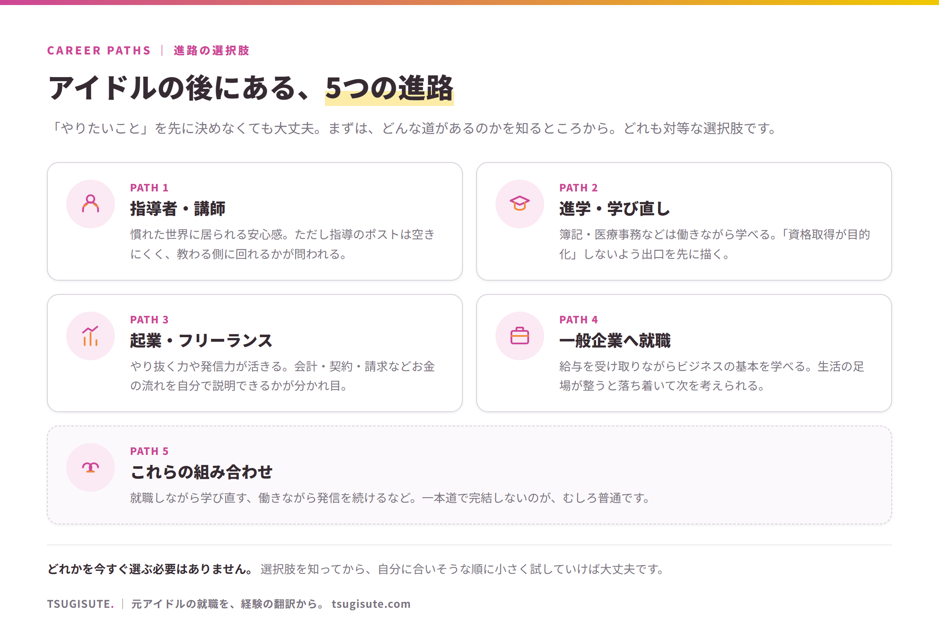
Task: Click the growth chart icon for PATH 3
Action: 91,336
